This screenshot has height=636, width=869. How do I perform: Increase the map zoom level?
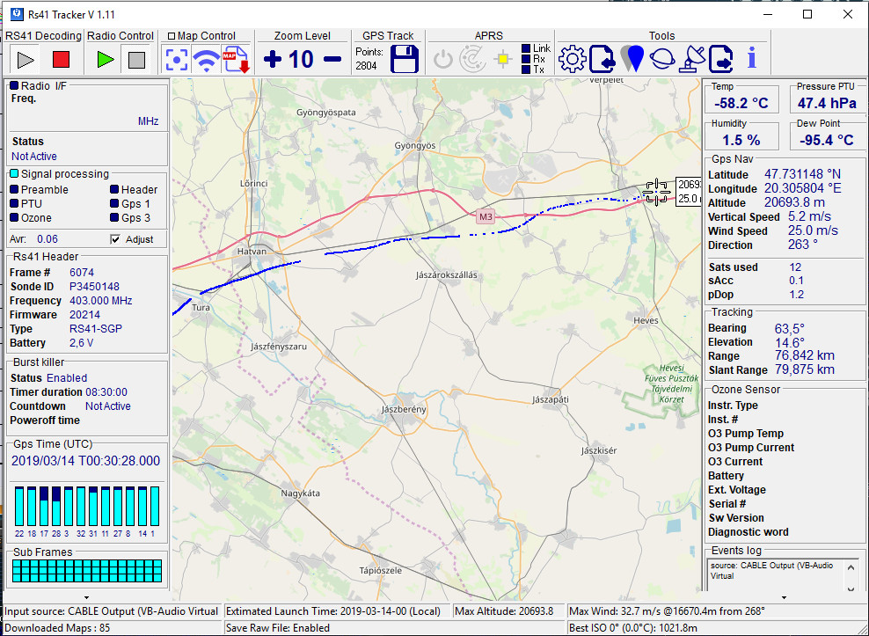[274, 60]
